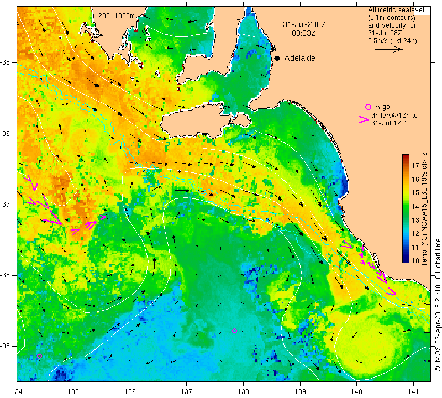Click the dark red top of the color bar

coord(406,157)
